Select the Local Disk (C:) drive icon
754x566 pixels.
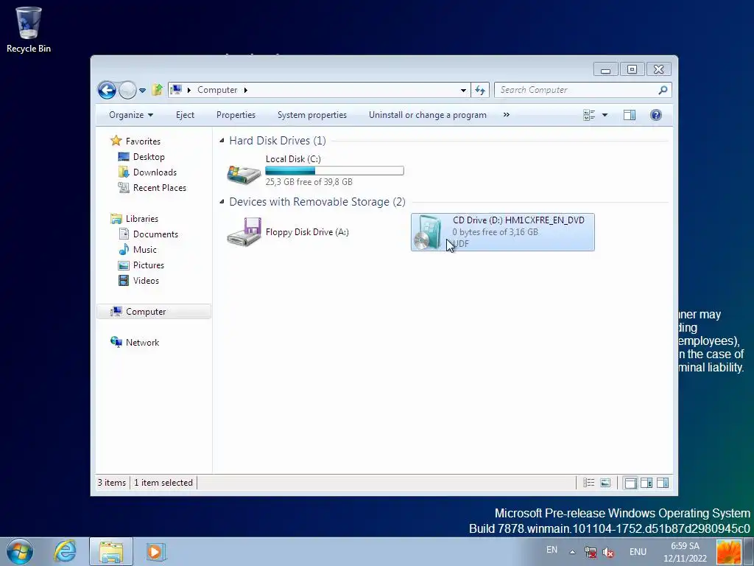coord(244,173)
